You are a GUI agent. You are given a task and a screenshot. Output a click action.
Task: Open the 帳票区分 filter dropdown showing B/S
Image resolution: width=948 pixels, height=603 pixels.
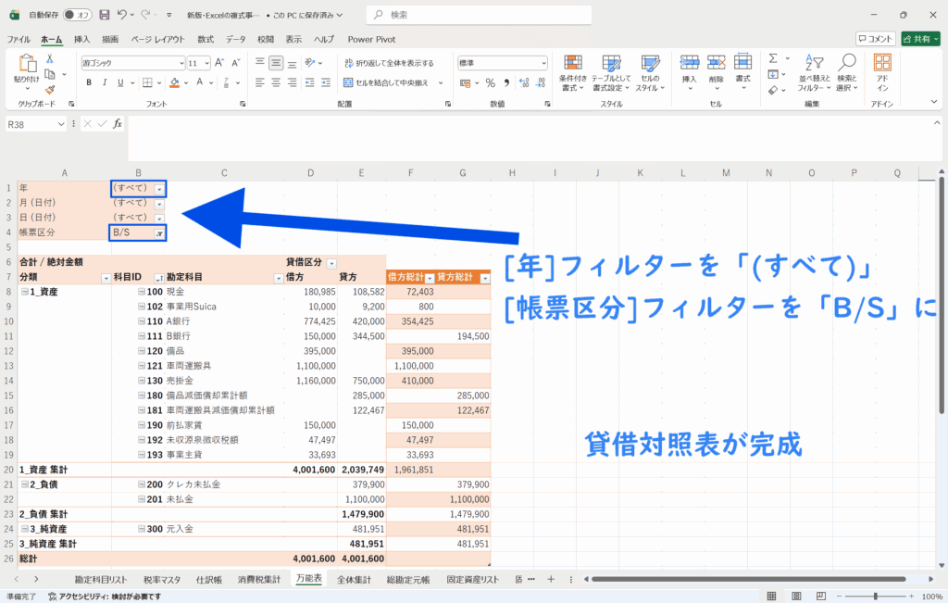[159, 233]
